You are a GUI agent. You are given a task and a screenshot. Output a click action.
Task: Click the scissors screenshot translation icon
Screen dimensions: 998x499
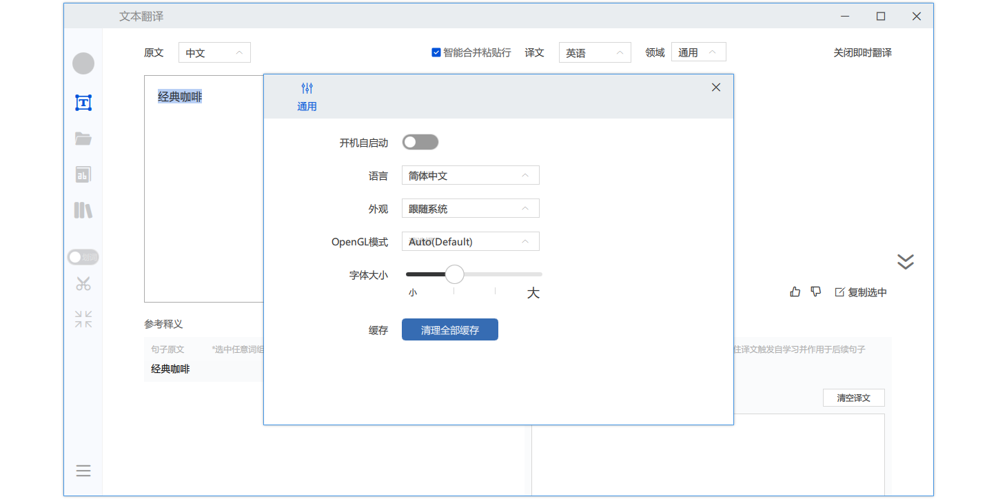point(83,283)
